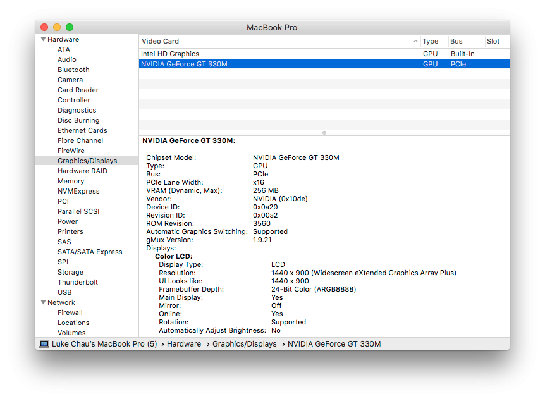The image size is (545, 401).
Task: Select FireWire in the sidebar
Action: click(71, 151)
